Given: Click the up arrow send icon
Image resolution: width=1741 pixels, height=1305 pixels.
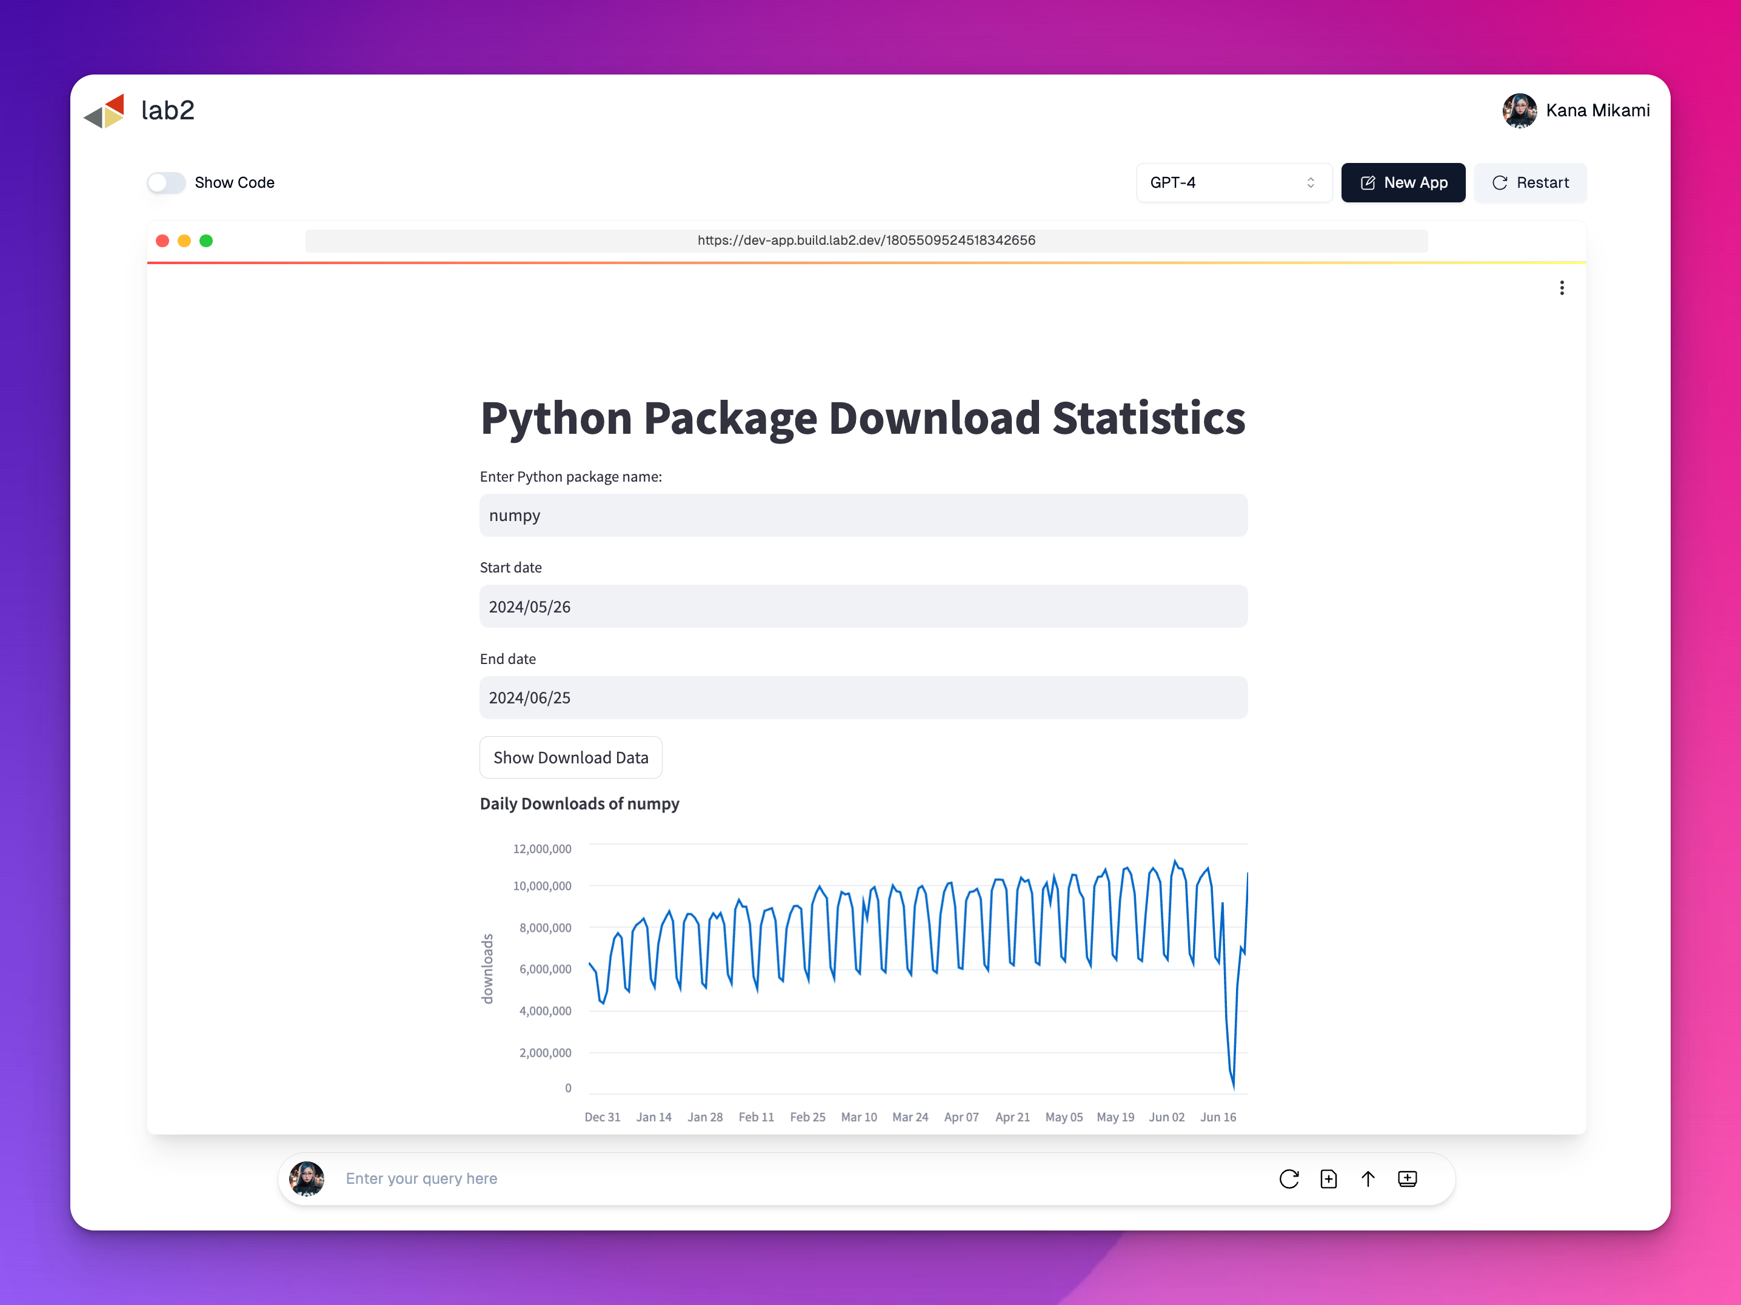Looking at the screenshot, I should click(x=1368, y=1178).
